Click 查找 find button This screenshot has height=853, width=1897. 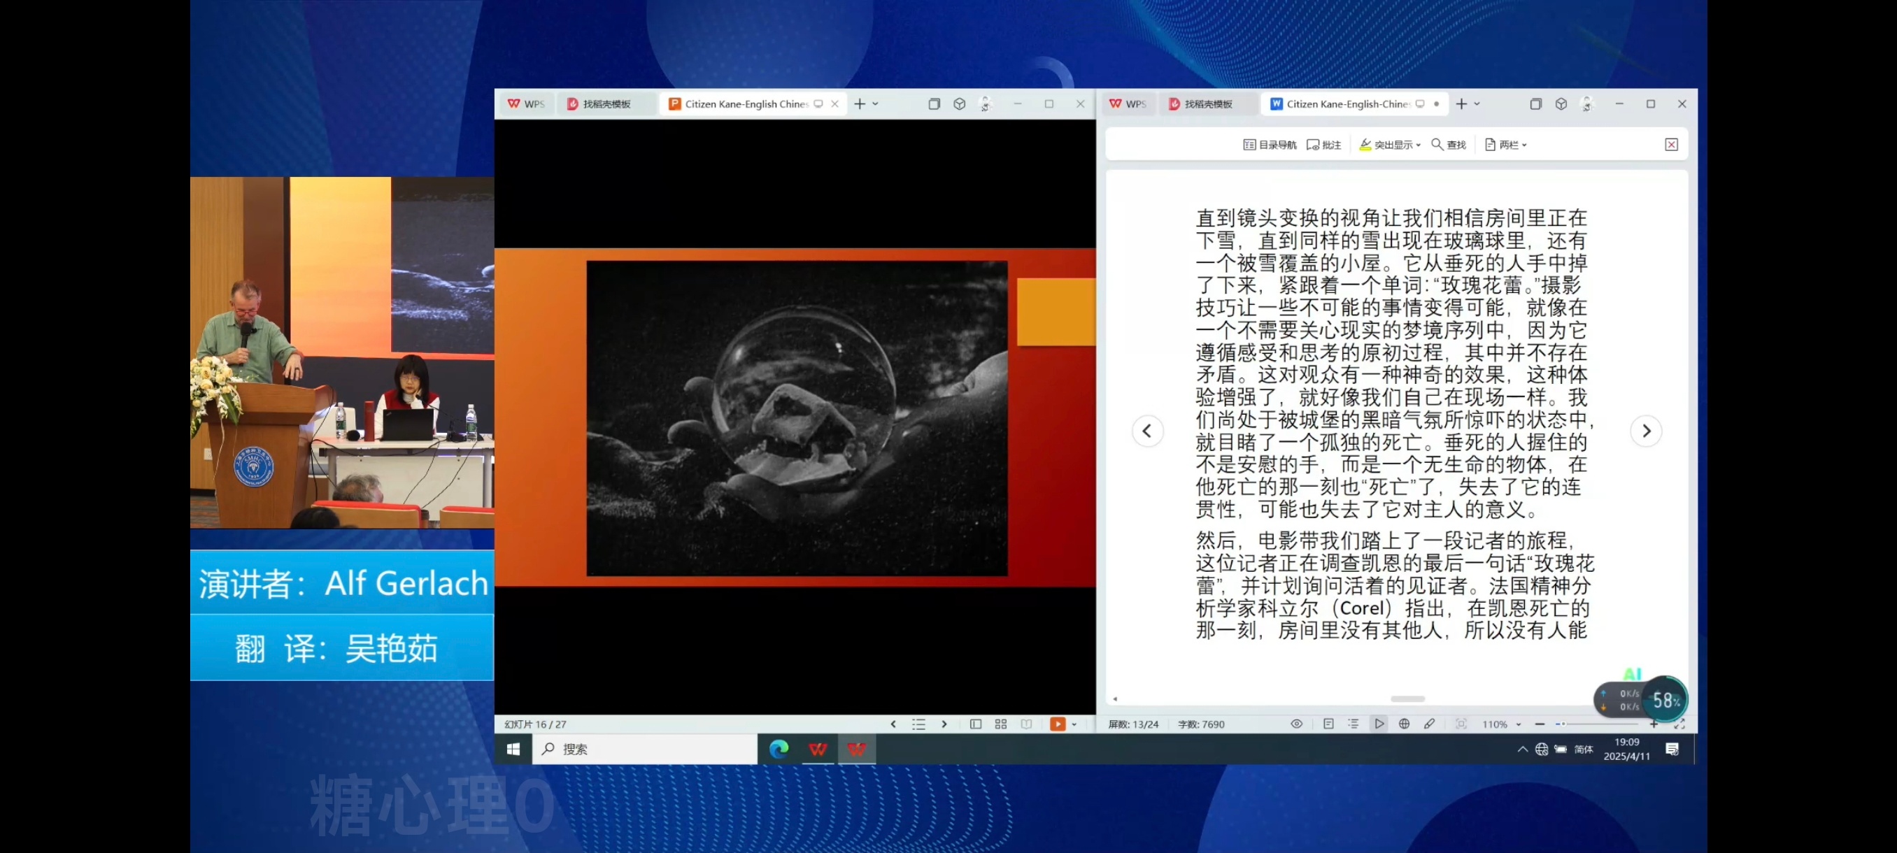click(x=1449, y=145)
